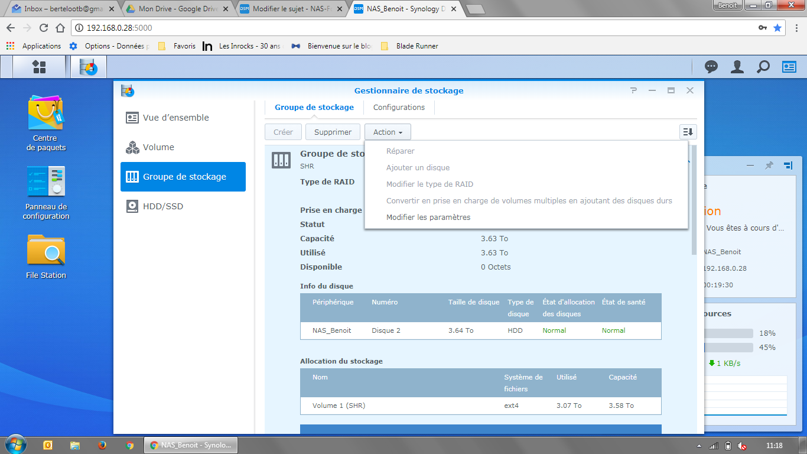
Task: Open the help question mark in Gestionnaire de stockage
Action: (x=633, y=90)
